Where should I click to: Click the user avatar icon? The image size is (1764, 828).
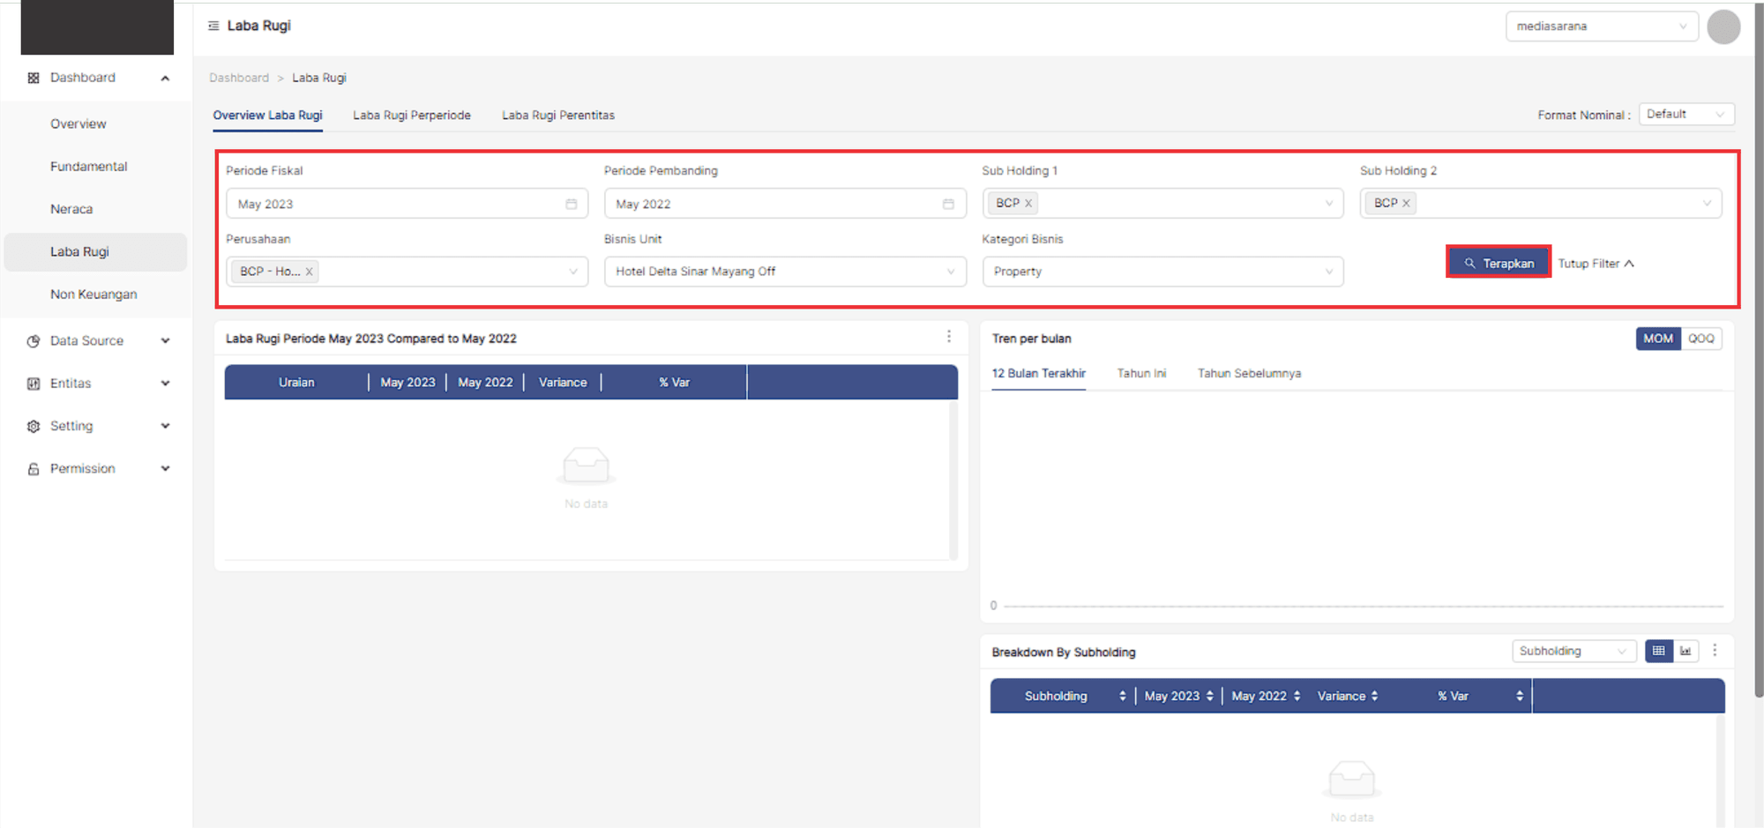1723,26
